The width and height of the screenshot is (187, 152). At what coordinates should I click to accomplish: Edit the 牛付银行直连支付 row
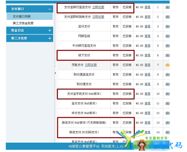[x=167, y=46]
